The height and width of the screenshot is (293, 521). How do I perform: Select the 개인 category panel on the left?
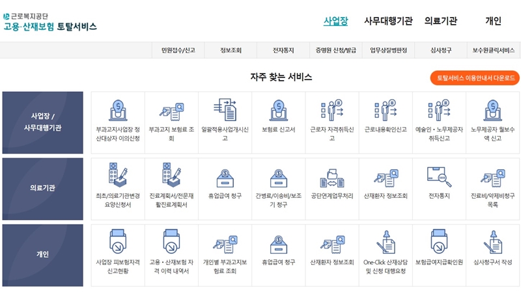click(42, 255)
